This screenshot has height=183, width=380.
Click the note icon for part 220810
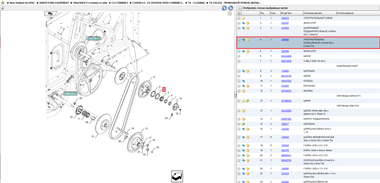244,18
